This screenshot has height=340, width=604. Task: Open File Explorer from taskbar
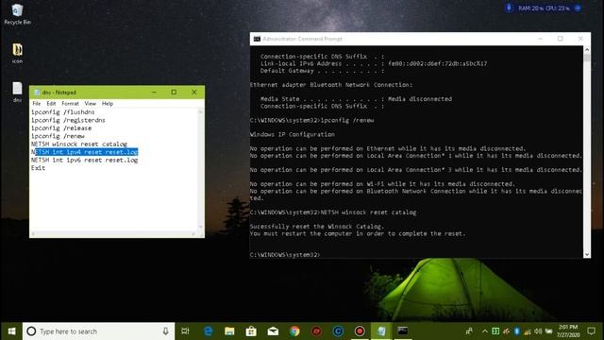(x=229, y=331)
